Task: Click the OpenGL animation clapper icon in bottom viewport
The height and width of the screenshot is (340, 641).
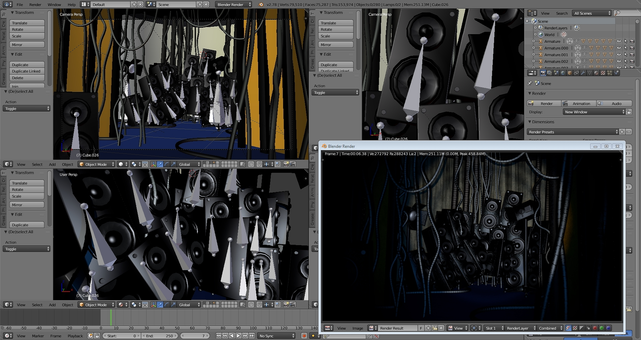Action: click(x=292, y=305)
